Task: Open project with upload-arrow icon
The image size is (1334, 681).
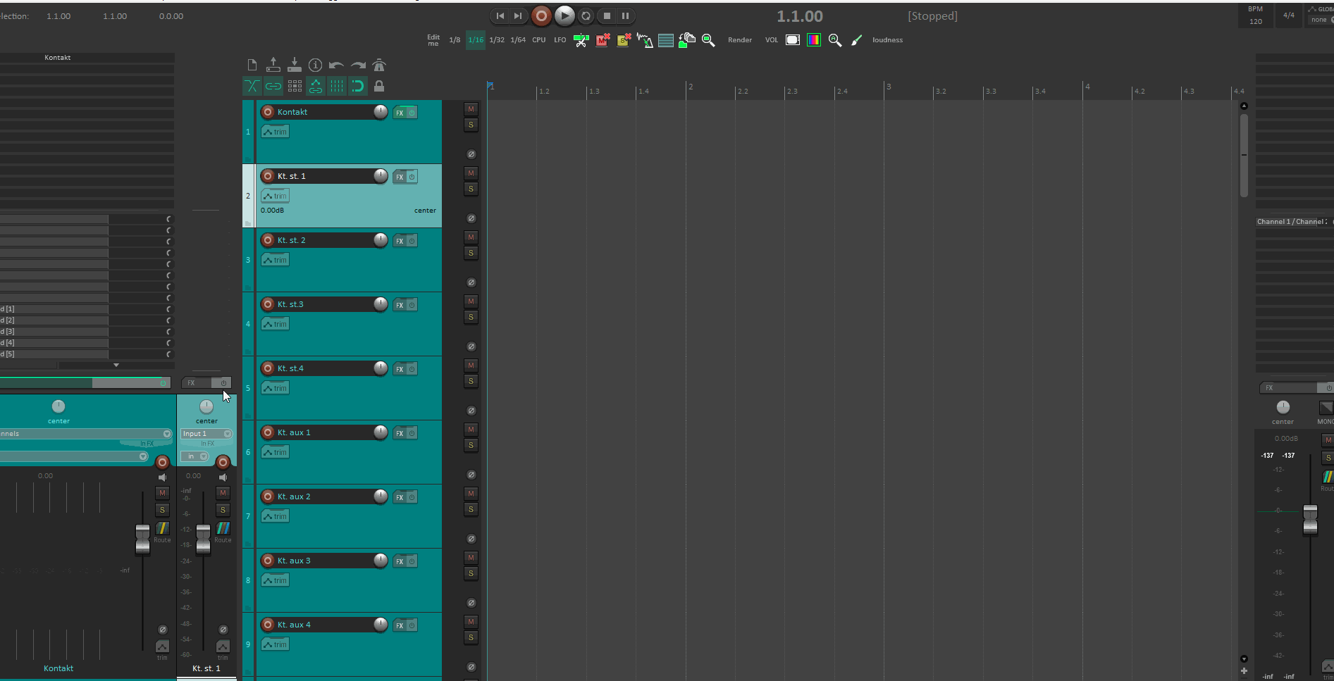Action: click(273, 65)
